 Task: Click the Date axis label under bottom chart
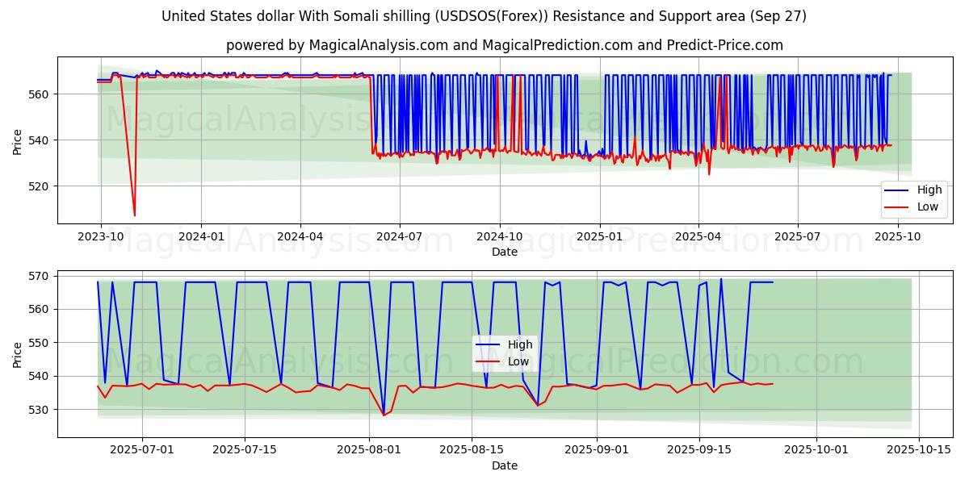pyautogui.click(x=505, y=465)
